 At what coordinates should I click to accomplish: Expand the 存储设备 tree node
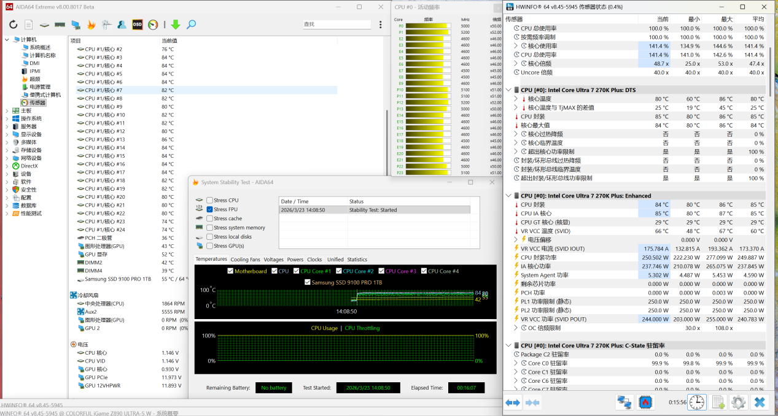pyautogui.click(x=7, y=150)
